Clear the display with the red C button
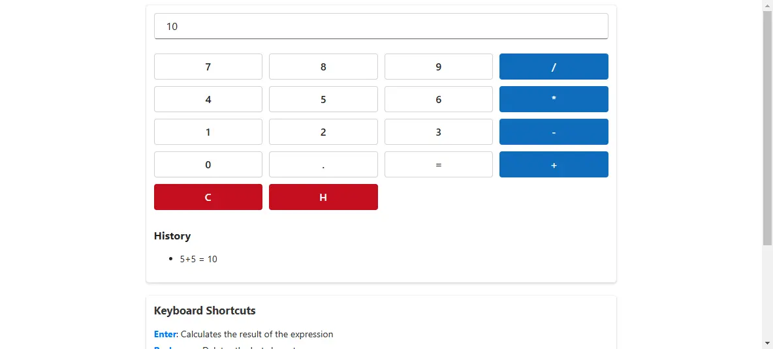Viewport: 773px width, 349px height. point(208,197)
